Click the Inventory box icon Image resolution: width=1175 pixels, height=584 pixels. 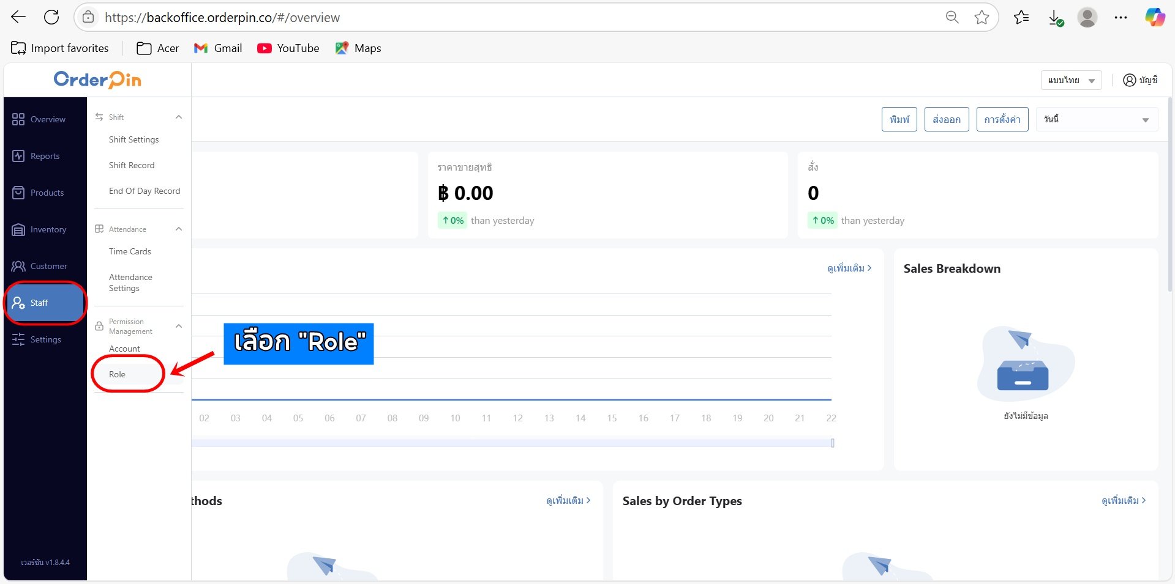click(18, 229)
